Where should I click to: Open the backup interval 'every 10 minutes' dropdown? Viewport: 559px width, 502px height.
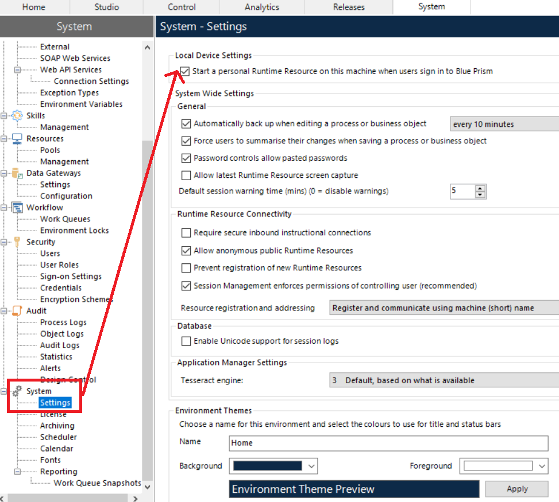504,124
